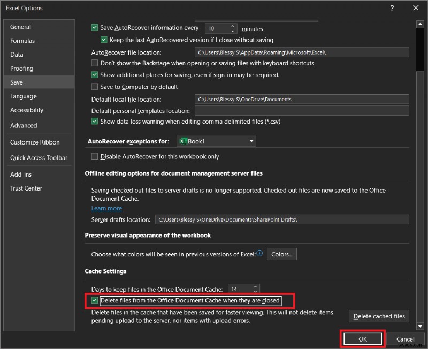Click the scrollbar down arrow
This screenshot has width=428, height=349.
coord(420,326)
